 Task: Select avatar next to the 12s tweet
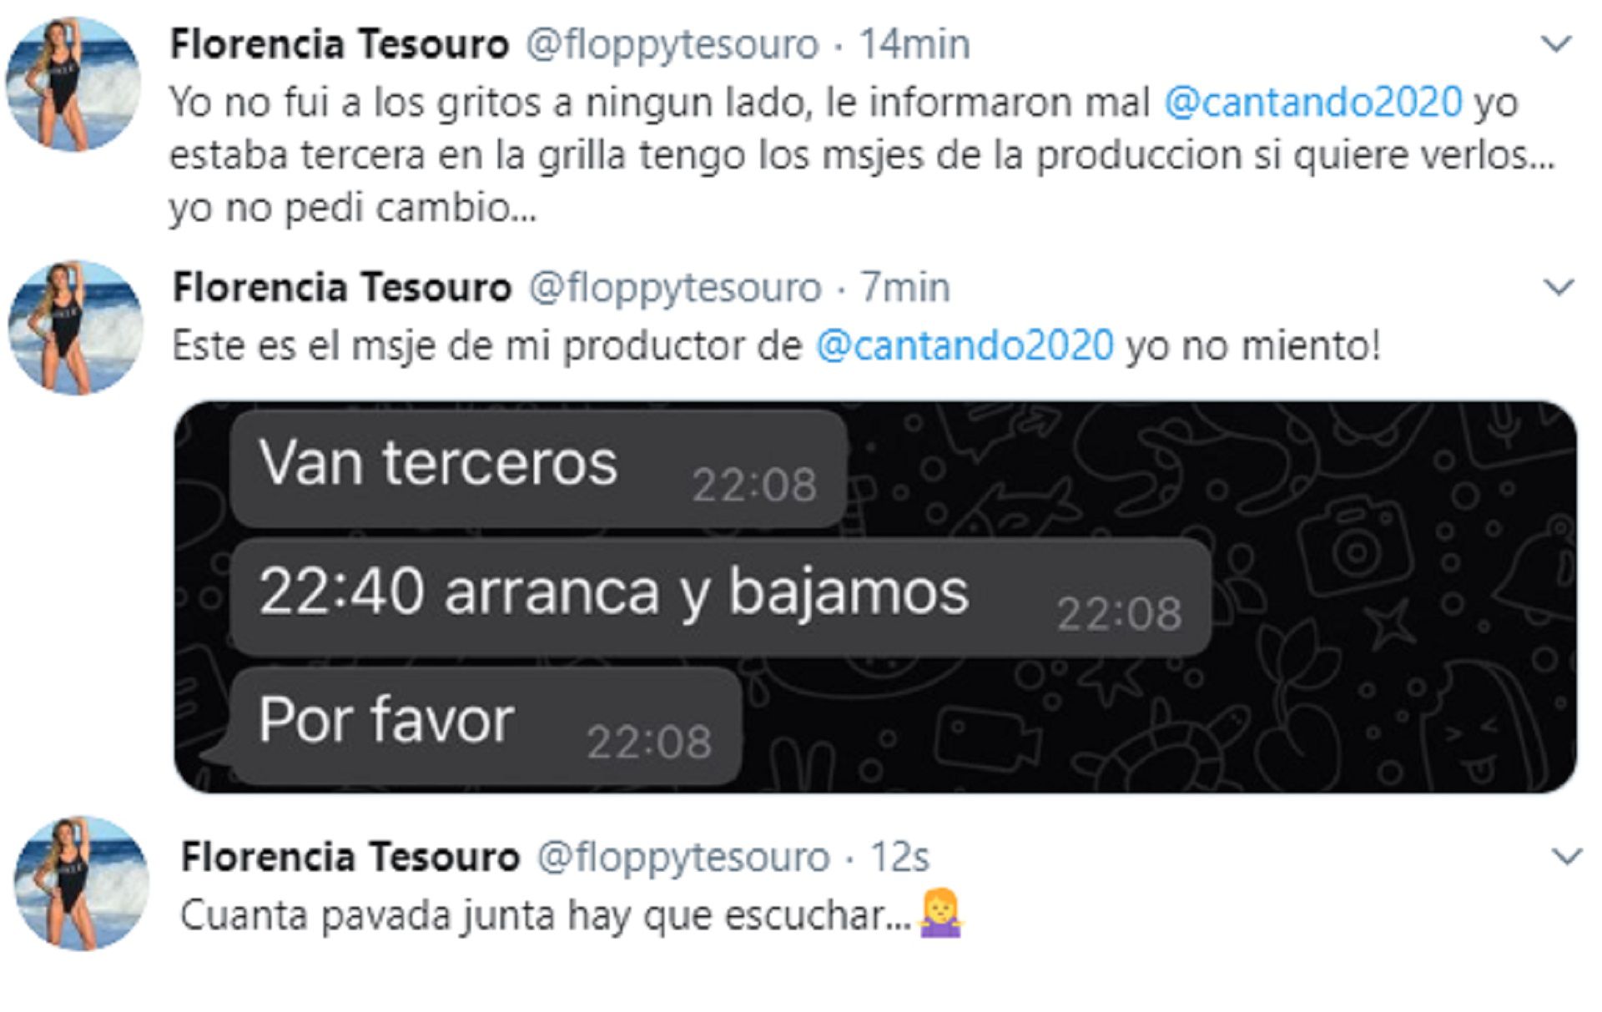[82, 884]
